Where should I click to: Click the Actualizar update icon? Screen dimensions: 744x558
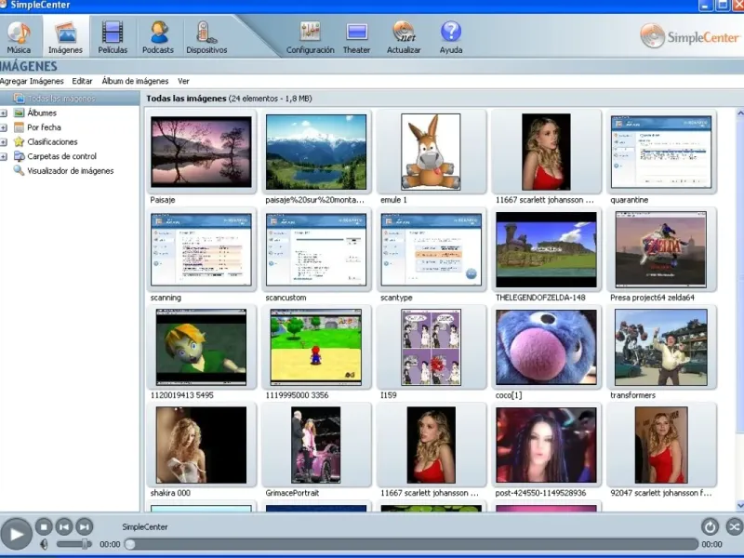[404, 37]
